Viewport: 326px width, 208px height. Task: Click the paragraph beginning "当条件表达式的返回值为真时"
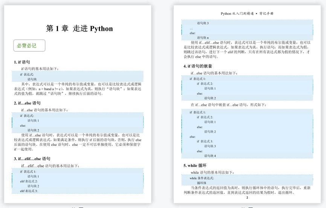[247, 190]
